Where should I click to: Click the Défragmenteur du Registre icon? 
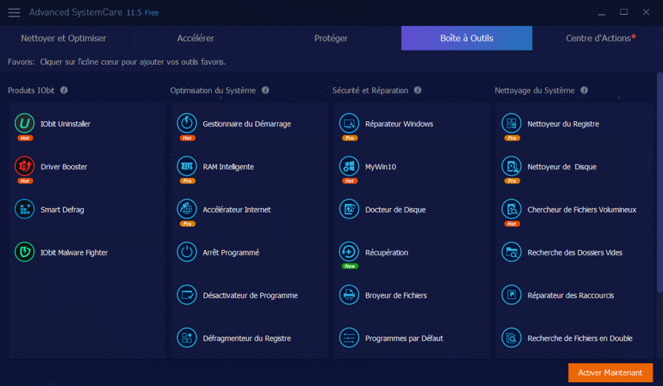187,338
